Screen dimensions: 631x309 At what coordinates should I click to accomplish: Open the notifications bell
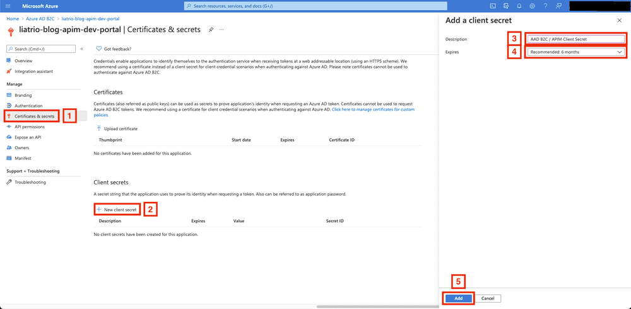tap(519, 6)
